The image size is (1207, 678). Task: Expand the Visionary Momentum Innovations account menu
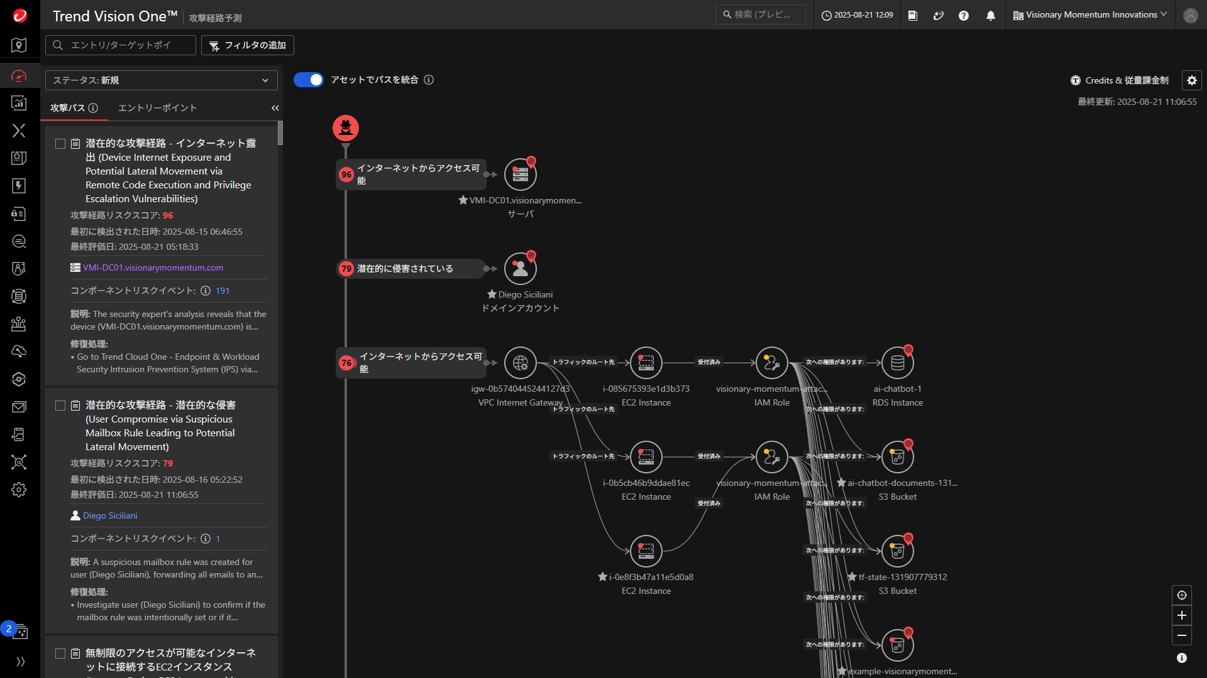(x=1090, y=15)
